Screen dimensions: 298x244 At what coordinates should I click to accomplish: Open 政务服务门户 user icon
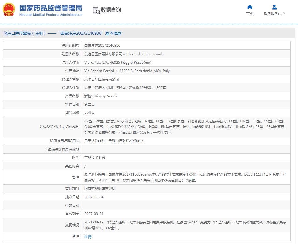(x=274, y=7)
